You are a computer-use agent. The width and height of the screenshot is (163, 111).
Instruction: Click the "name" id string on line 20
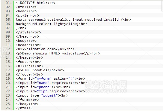coord(43,83)
